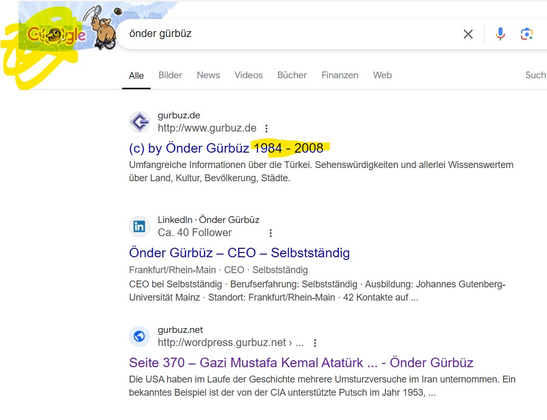
Task: Switch to the News tab
Action: coord(208,75)
